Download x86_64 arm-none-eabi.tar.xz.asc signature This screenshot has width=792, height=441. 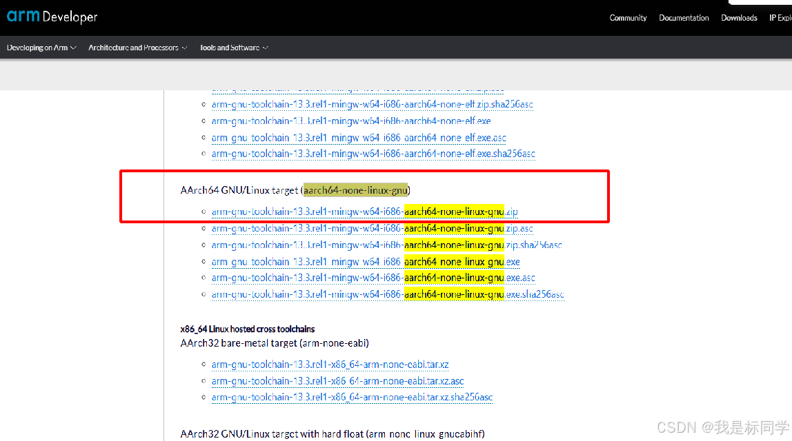tap(337, 381)
